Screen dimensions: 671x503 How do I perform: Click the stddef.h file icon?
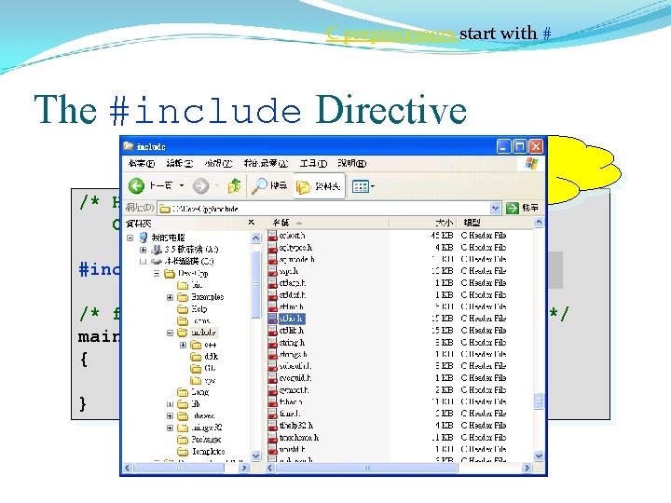(x=272, y=294)
